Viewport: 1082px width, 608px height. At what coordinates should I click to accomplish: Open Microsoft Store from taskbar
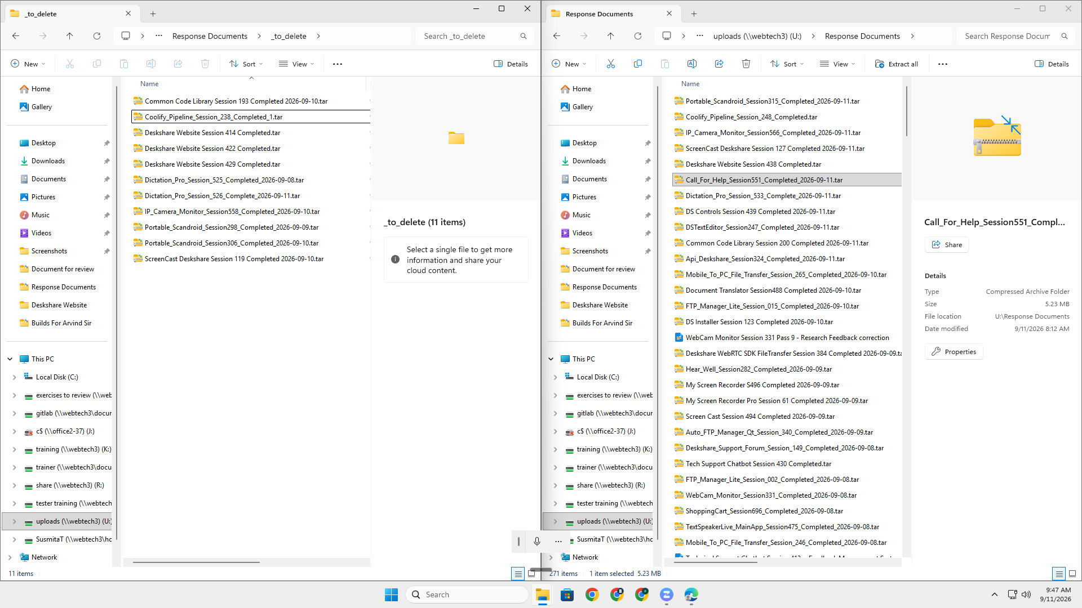tap(567, 594)
